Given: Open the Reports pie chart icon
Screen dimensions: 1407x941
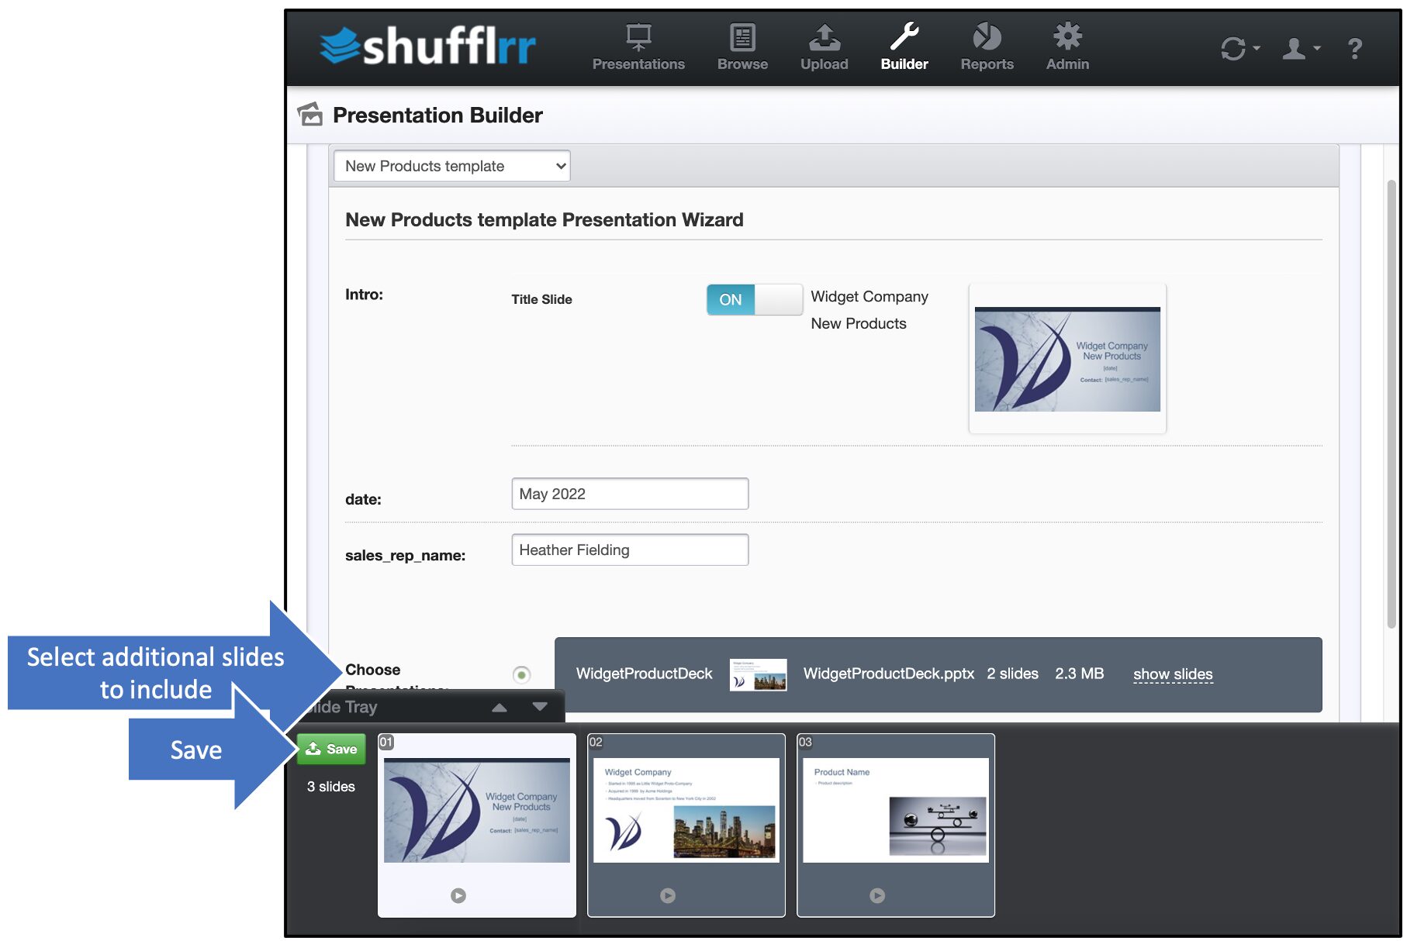Looking at the screenshot, I should pos(987,36).
